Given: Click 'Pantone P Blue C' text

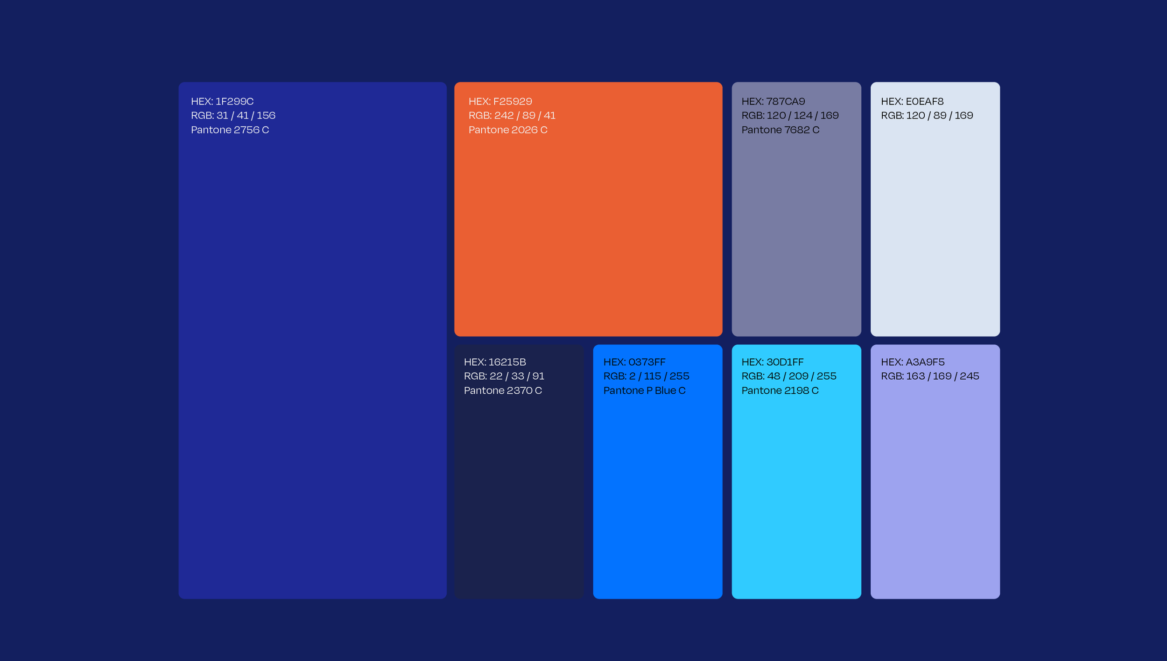Looking at the screenshot, I should pos(644,390).
